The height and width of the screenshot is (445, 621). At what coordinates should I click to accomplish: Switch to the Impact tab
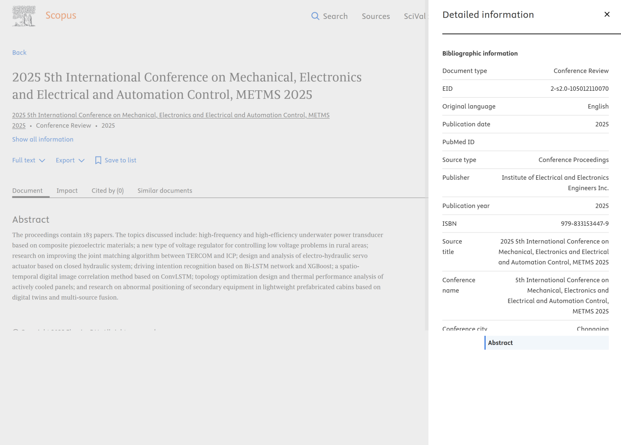(67, 190)
